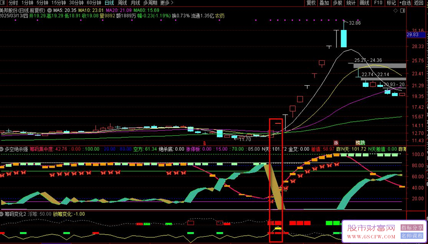Open the 多股 multi-stock view
428x244 pixels.
[337, 3]
